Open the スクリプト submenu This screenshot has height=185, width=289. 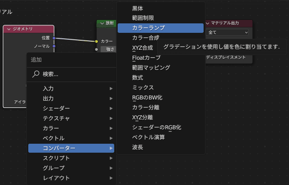[71, 158]
